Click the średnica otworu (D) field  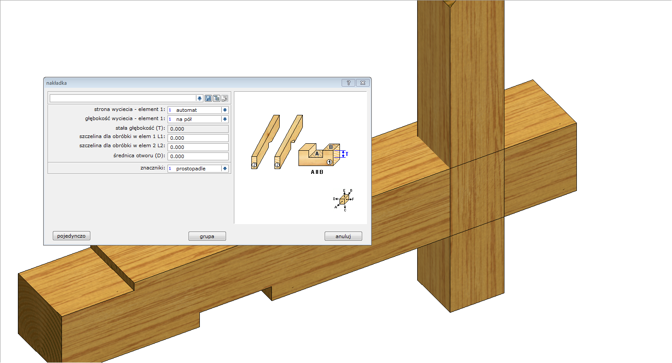point(198,156)
